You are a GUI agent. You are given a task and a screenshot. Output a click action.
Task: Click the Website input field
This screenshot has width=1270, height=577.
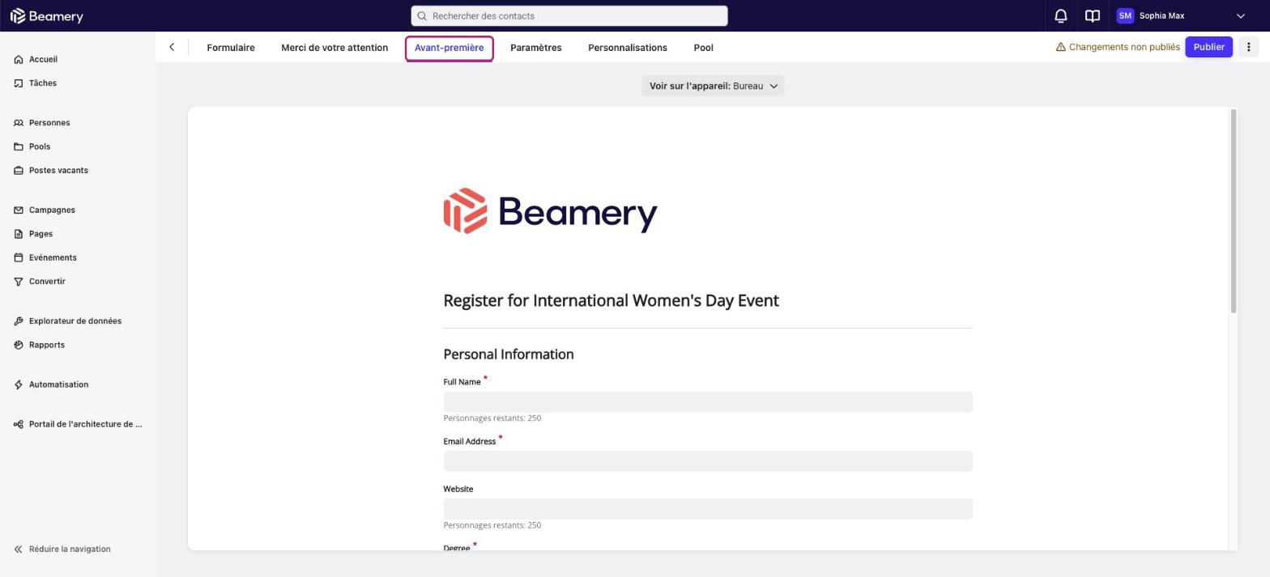point(708,509)
